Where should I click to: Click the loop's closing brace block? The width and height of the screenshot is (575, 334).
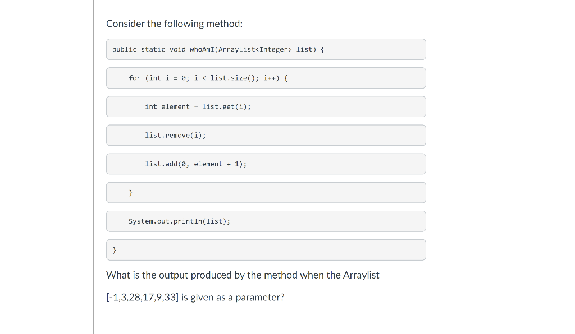[266, 193]
